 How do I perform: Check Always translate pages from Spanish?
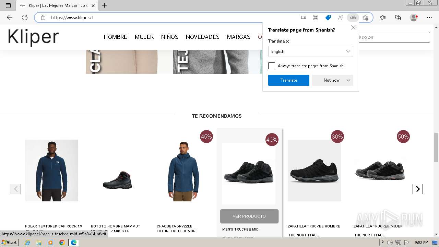point(272,66)
